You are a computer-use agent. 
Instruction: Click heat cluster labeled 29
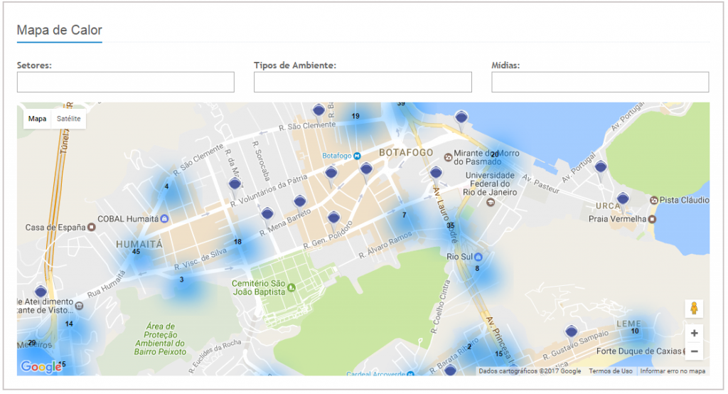pyautogui.click(x=32, y=342)
